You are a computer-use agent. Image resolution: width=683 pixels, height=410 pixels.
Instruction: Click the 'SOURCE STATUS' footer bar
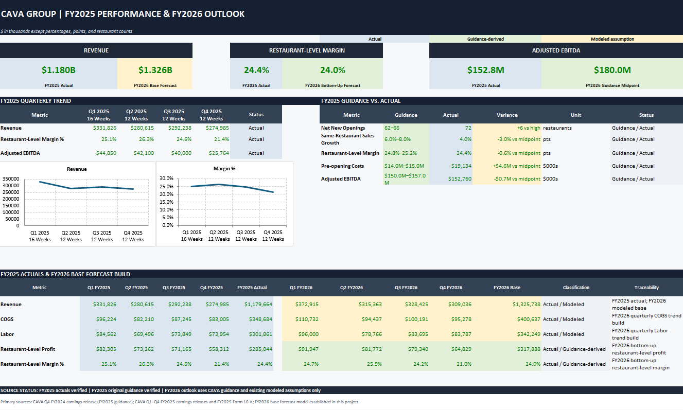click(x=341, y=390)
